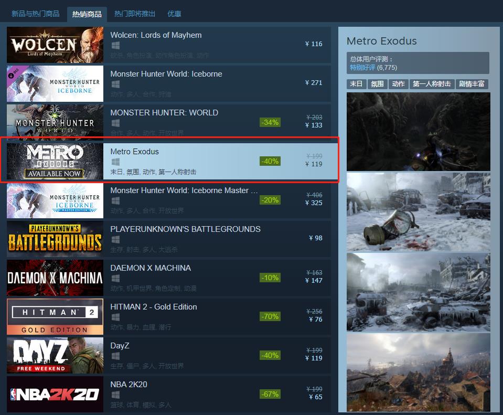
Task: Click Windows icon under Iceborne Master edition
Action: pyautogui.click(x=115, y=201)
